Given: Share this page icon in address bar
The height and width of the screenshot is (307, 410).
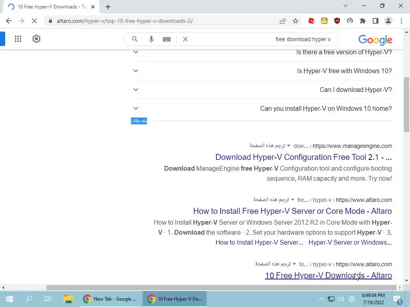Looking at the screenshot, I should pyautogui.click(x=283, y=21).
